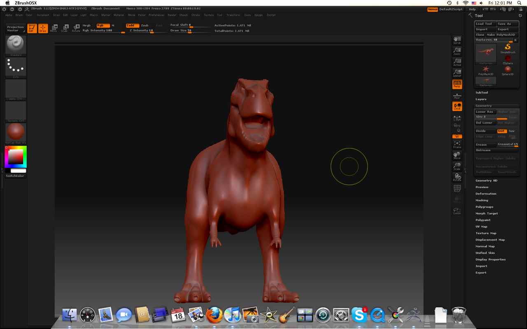The image size is (527, 329).
Task: Click the Del Lower button
Action: click(485, 123)
